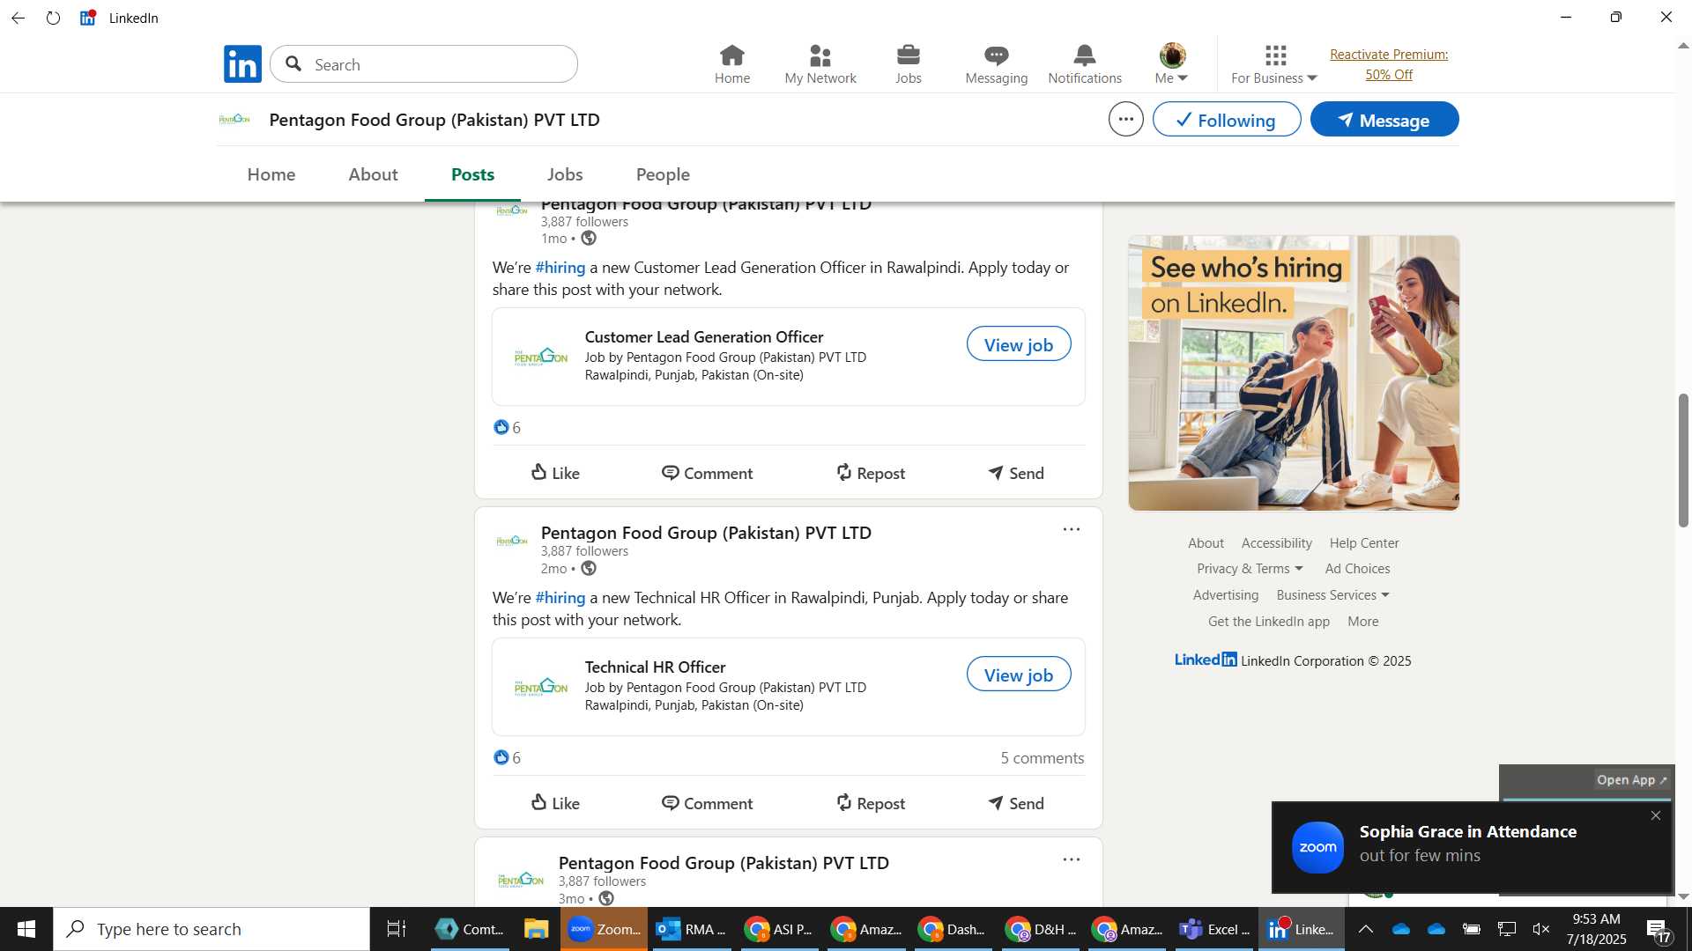Click #hiring hashtag in Customer Lead post
This screenshot has width=1692, height=951.
click(560, 268)
